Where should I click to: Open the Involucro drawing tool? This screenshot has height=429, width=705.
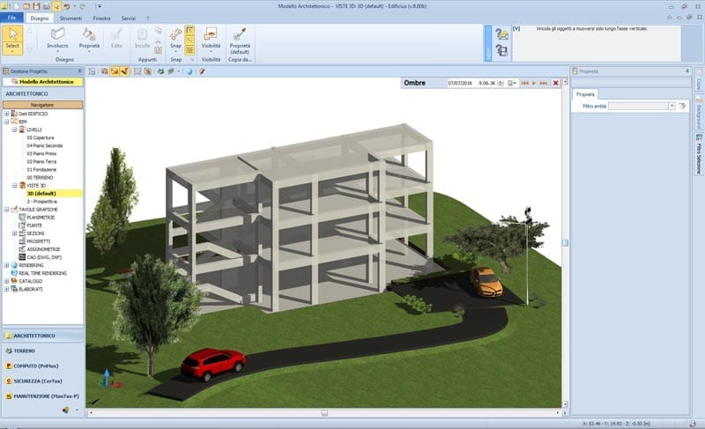click(x=57, y=38)
